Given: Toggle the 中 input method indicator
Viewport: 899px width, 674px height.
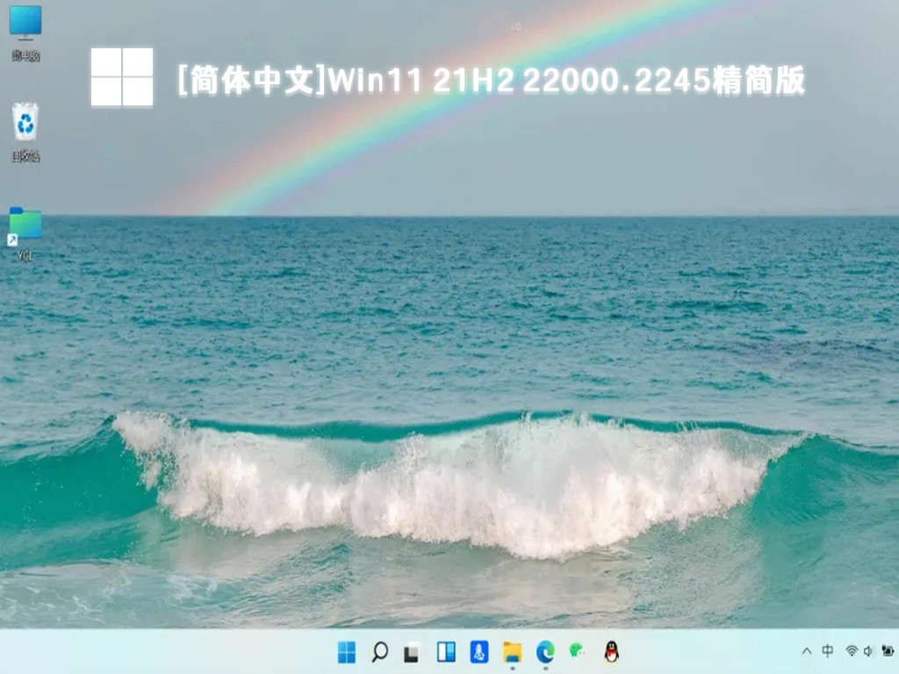Looking at the screenshot, I should point(828,651).
